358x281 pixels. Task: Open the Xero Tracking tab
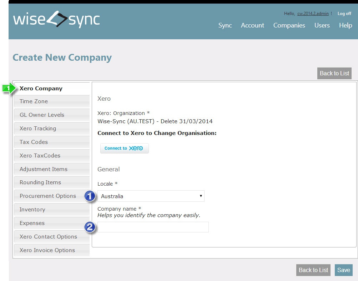point(52,129)
